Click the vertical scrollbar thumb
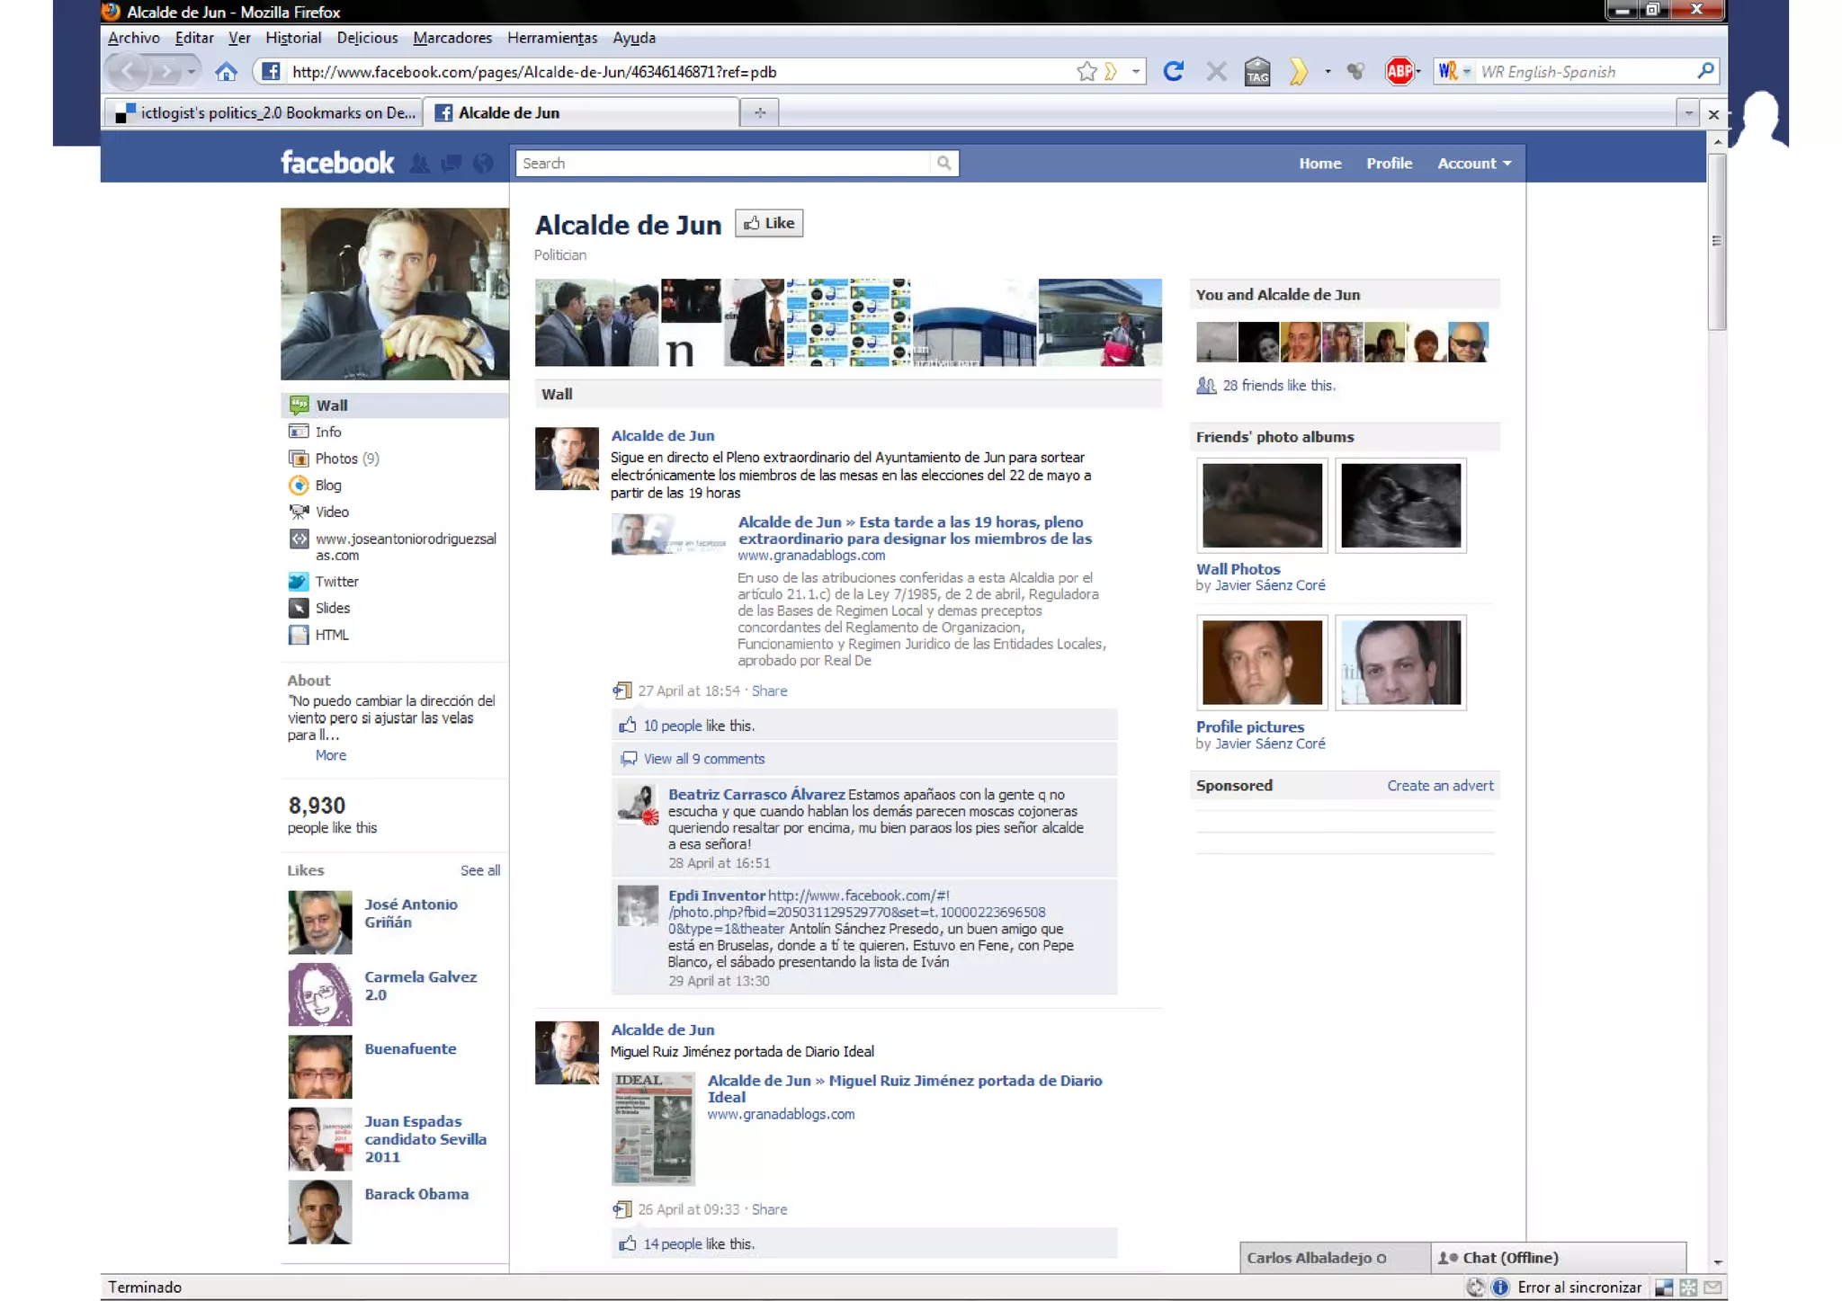 click(1717, 241)
